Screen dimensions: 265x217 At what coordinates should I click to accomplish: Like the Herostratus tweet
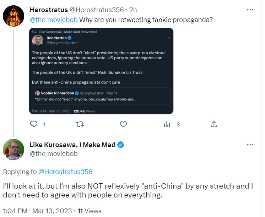123,124
